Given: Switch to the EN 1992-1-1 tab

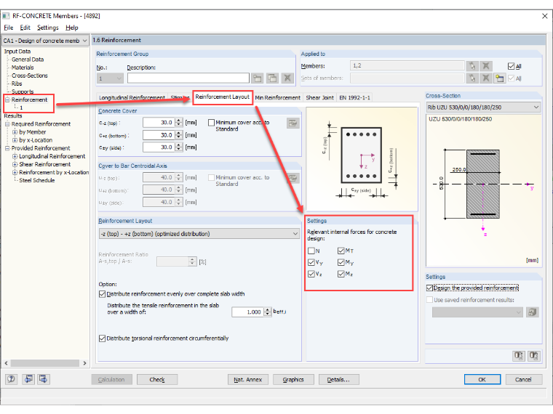Looking at the screenshot, I should (354, 97).
